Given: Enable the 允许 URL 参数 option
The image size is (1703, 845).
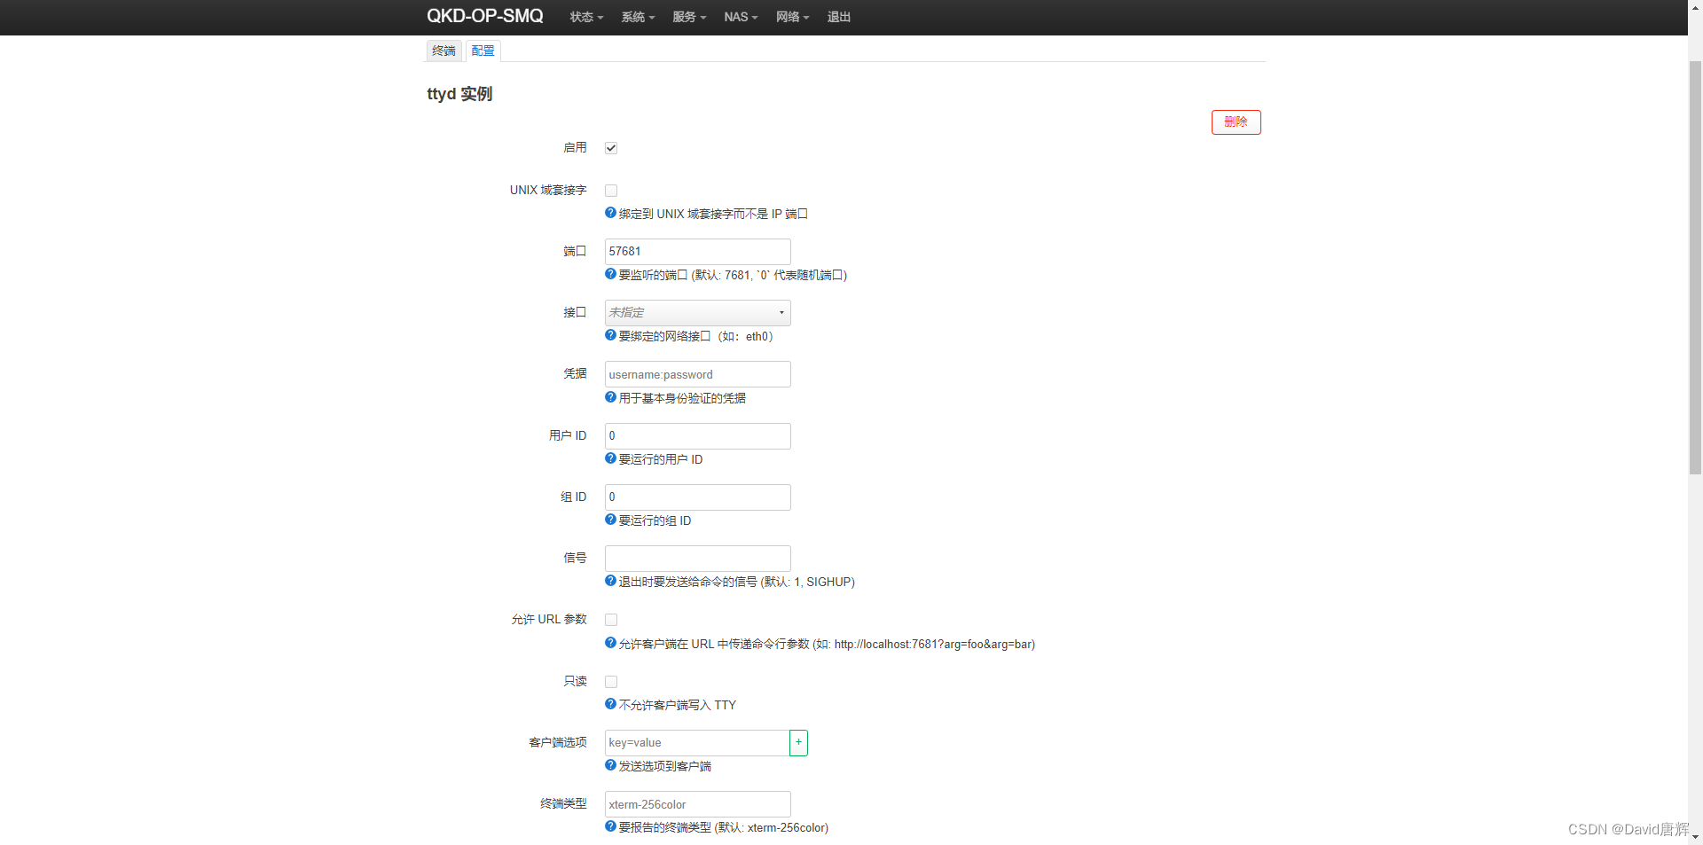Looking at the screenshot, I should (610, 619).
